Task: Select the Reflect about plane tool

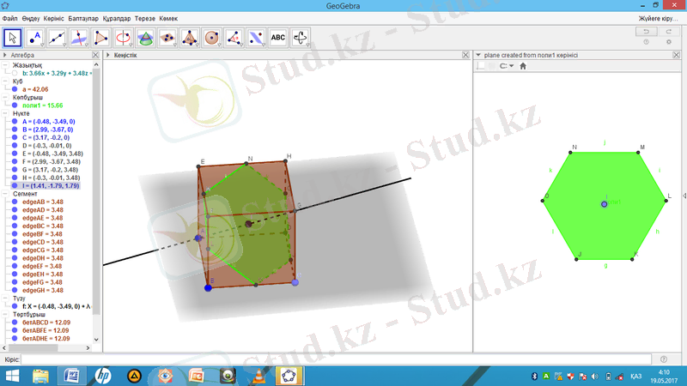Action: [x=256, y=38]
